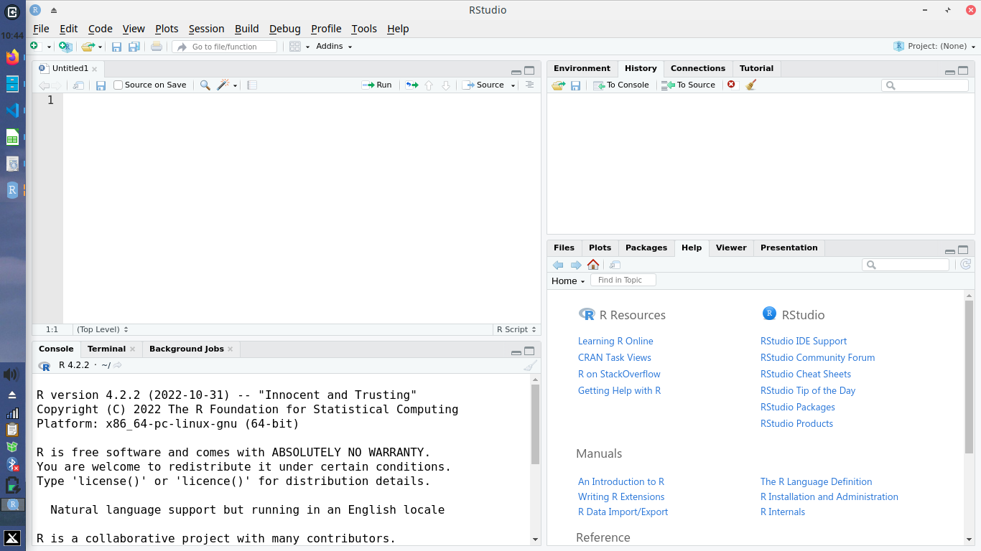Expand recent files dropdown arrow
Screen dimensions: 981x551
100,47
